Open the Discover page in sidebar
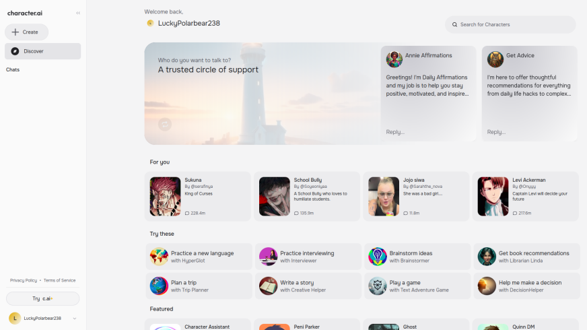This screenshot has height=330, width=587. point(43,51)
